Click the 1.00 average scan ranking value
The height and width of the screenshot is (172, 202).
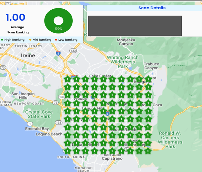click(x=16, y=18)
